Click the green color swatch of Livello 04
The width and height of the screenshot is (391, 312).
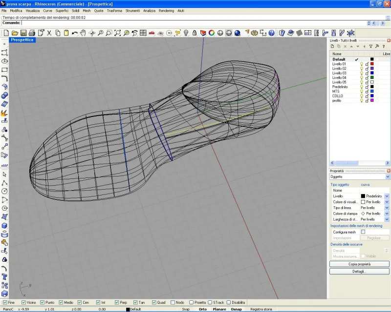point(372,78)
